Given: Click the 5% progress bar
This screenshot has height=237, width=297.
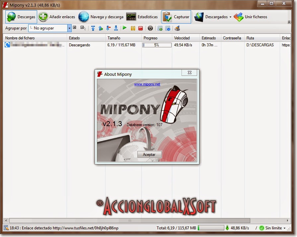Looking at the screenshot, I should [x=157, y=45].
